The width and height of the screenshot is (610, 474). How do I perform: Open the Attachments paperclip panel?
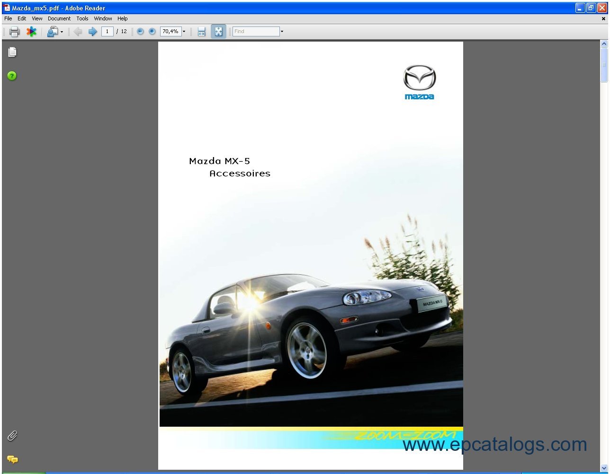[x=12, y=436]
